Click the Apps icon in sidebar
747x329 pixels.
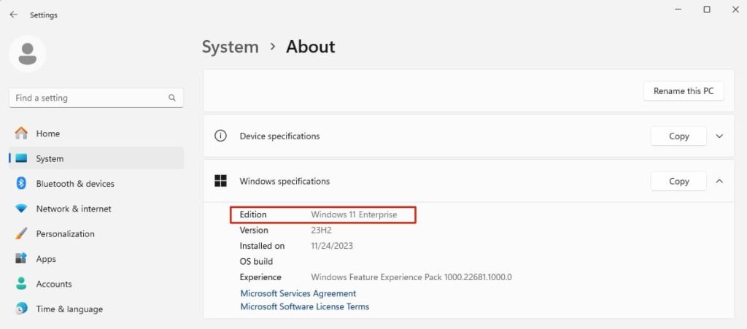pos(21,259)
